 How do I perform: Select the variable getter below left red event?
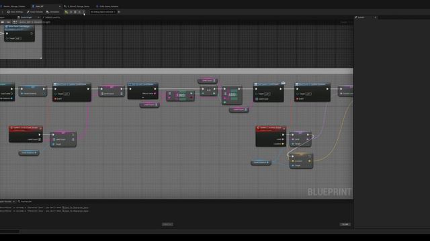29,153
